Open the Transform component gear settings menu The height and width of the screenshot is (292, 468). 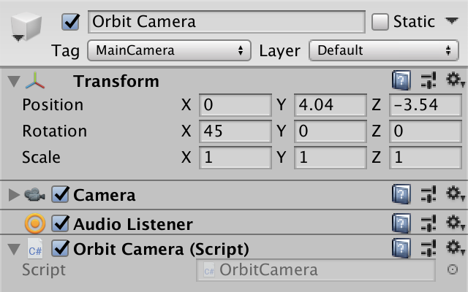tap(455, 80)
